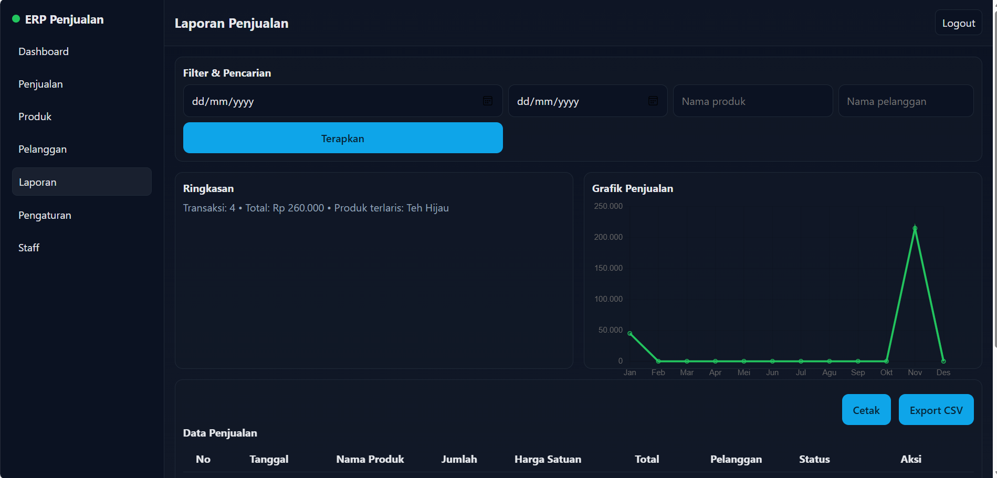Click the Cetak print button
The width and height of the screenshot is (997, 478).
coord(866,410)
